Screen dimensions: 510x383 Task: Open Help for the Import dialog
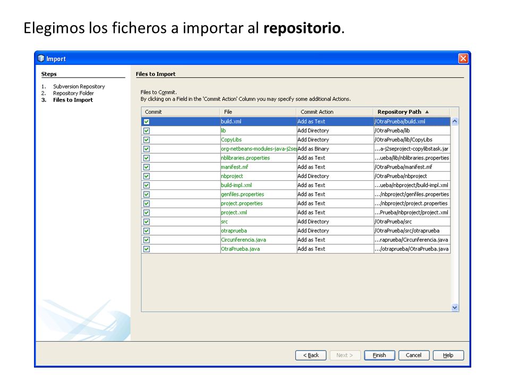coord(448,355)
